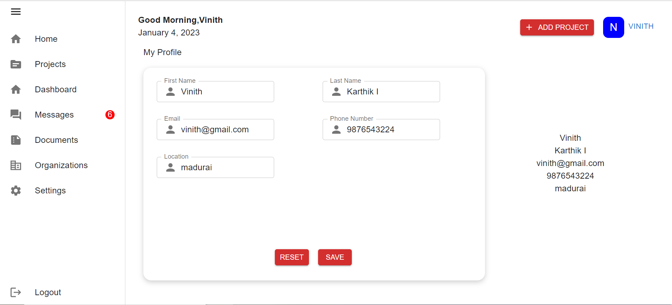Toggle the hamburger menu at top left
This screenshot has height=305, width=672.
16,11
